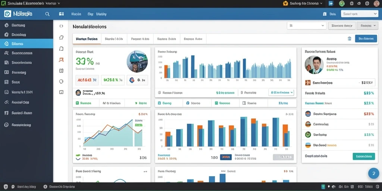
Task: Expand the dropdown in the blue header bar
Action: [x=360, y=14]
